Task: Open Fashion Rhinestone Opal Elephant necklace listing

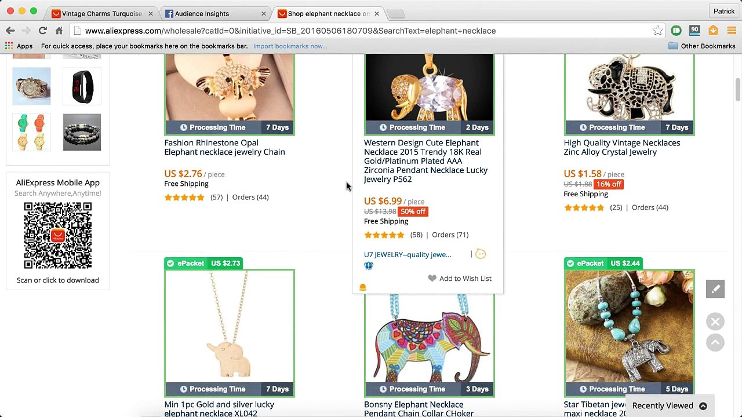Action: pos(224,147)
